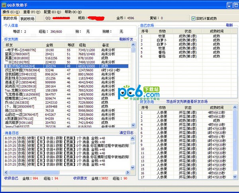Click the 6时14分14秒 remark cell
The width and height of the screenshot is (239, 193).
(111, 70)
